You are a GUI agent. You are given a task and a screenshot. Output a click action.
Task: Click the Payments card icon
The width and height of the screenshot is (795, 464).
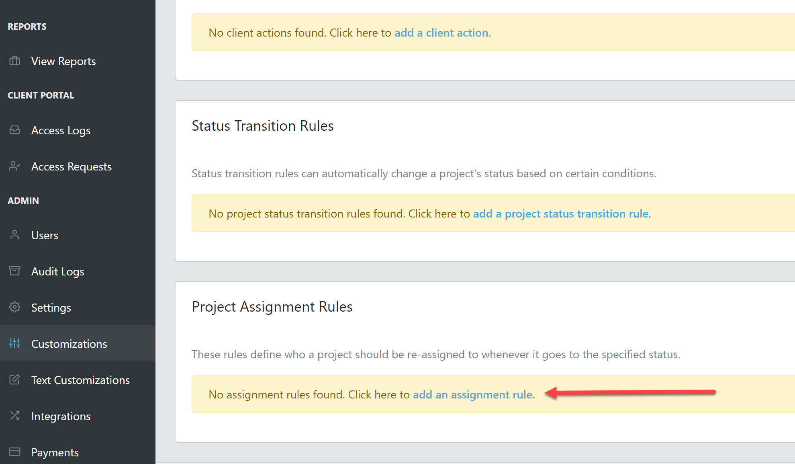coord(14,452)
